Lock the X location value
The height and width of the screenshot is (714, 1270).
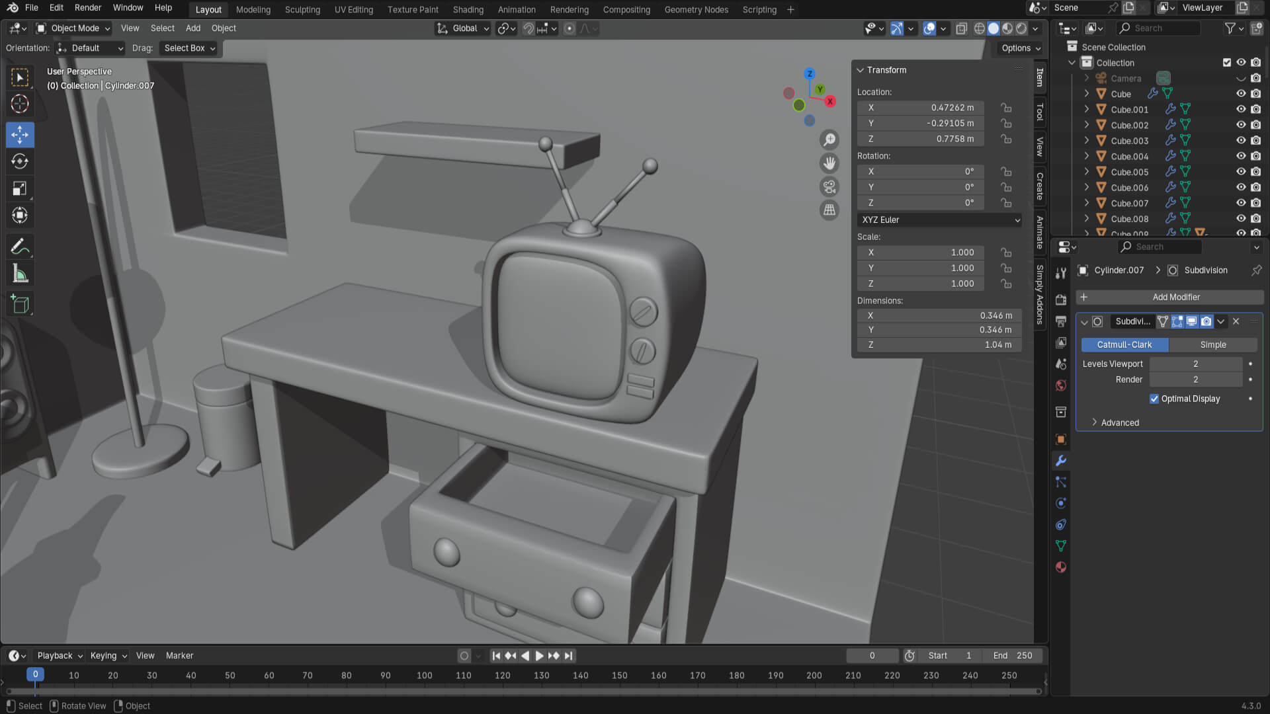click(x=1006, y=108)
